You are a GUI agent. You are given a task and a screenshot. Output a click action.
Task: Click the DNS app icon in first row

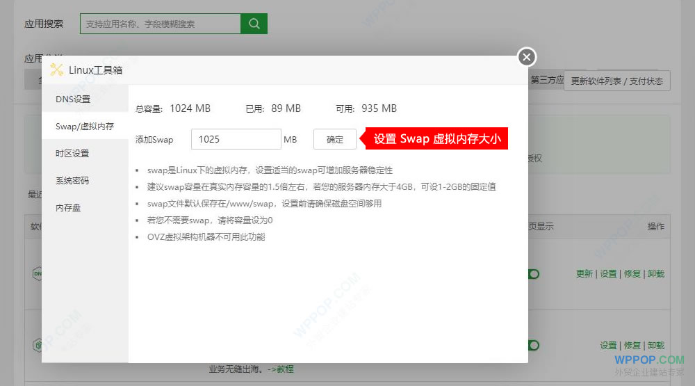point(37,274)
